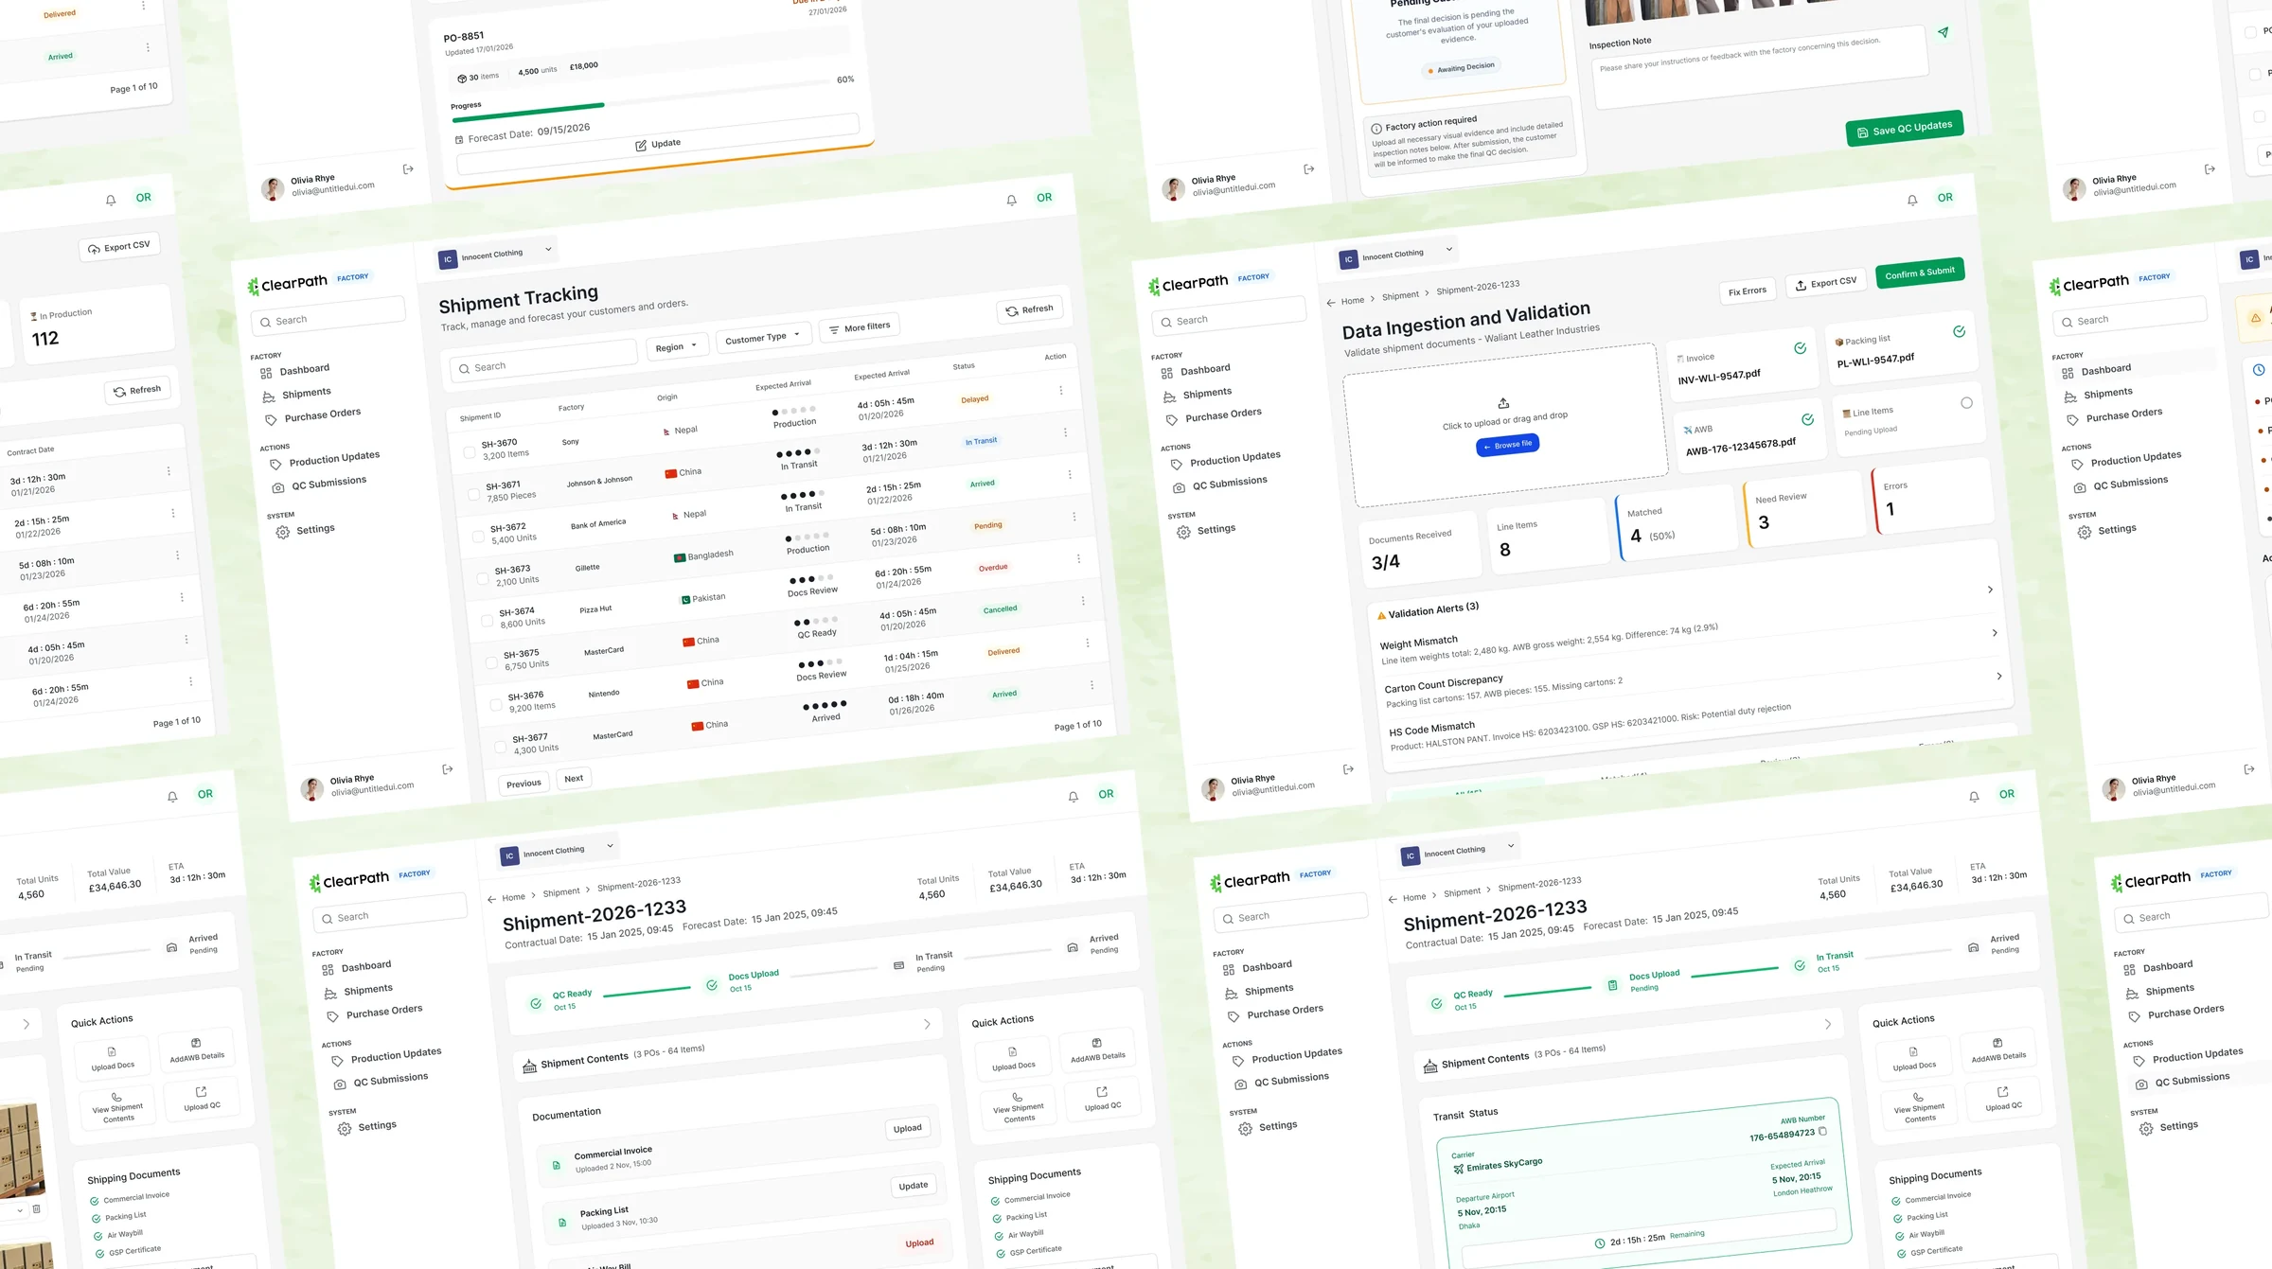Tick the checkbox for shipment SH-3671

(x=473, y=494)
